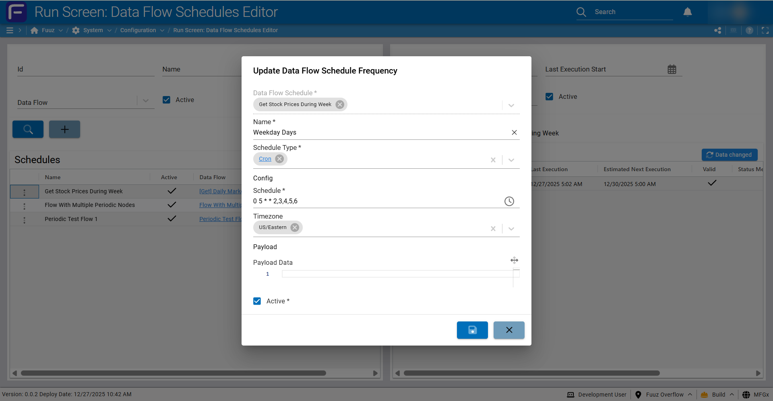Click the Data changed button
The image size is (773, 401).
[x=730, y=155]
